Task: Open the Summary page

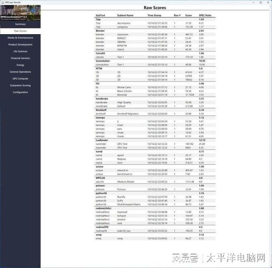Action: (20, 24)
